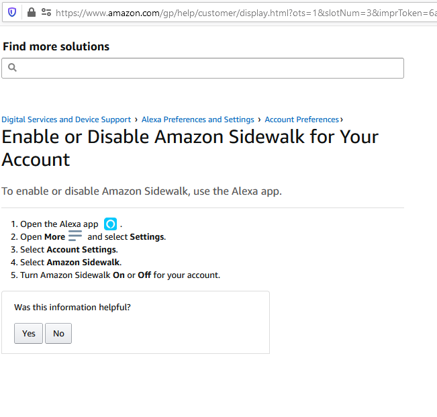This screenshot has width=437, height=417.
Task: Click chevron after Digital Services and Device Support
Action: point(136,120)
